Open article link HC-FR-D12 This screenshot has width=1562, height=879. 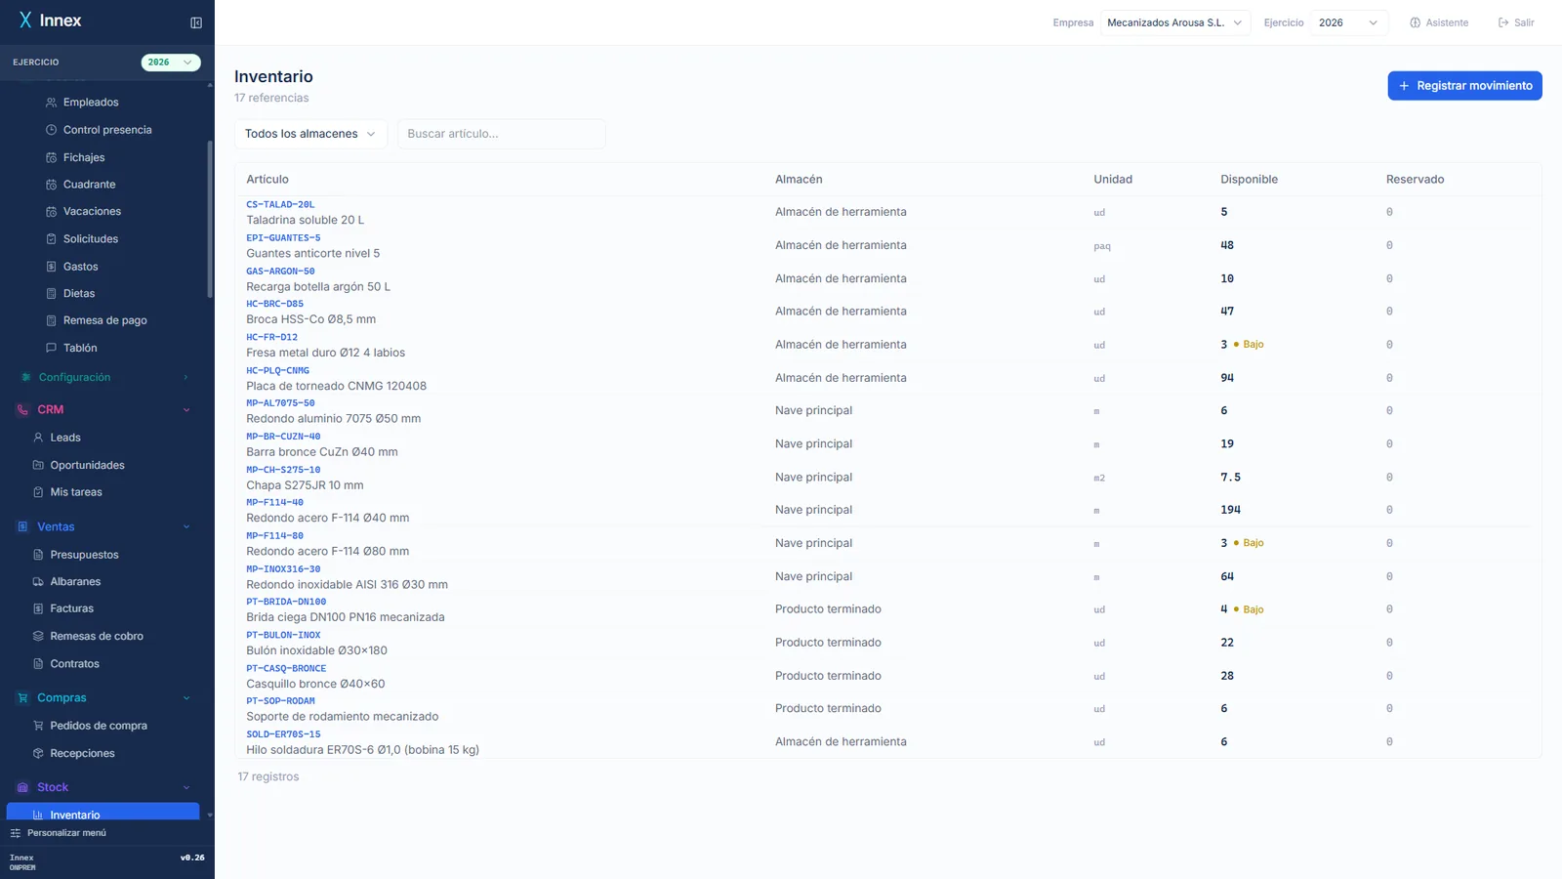click(271, 337)
